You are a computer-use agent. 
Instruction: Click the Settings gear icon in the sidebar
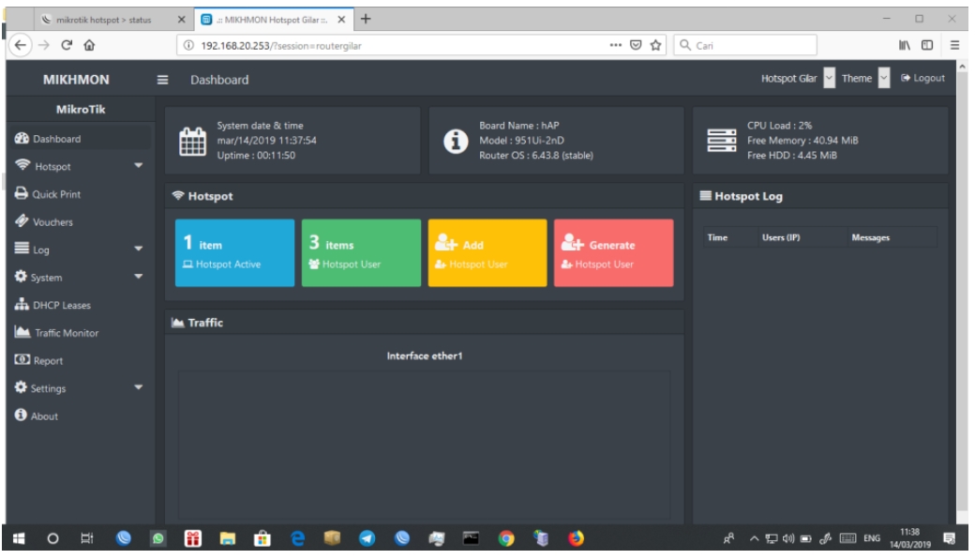point(21,387)
